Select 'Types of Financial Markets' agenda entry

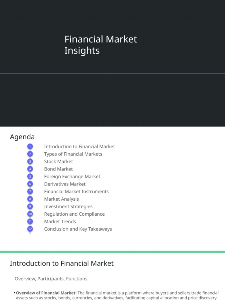[x=73, y=154]
